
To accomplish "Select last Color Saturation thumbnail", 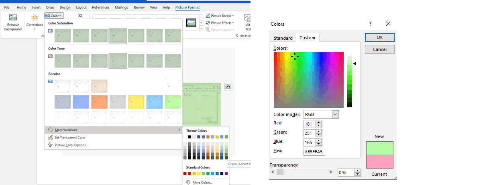I will click(173, 35).
